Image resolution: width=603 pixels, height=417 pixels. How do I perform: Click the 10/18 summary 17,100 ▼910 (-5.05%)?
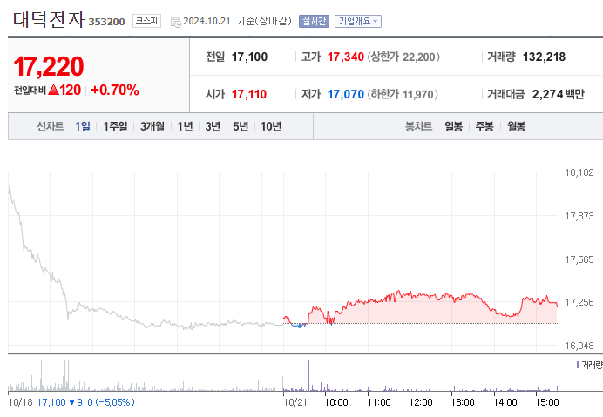tap(85, 402)
